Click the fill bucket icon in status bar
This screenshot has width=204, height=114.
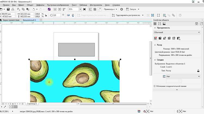[x=144, y=111]
